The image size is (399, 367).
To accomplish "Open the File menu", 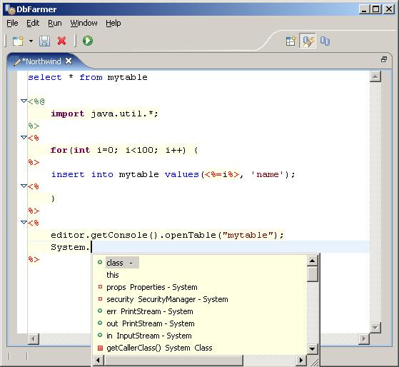I will tap(12, 23).
